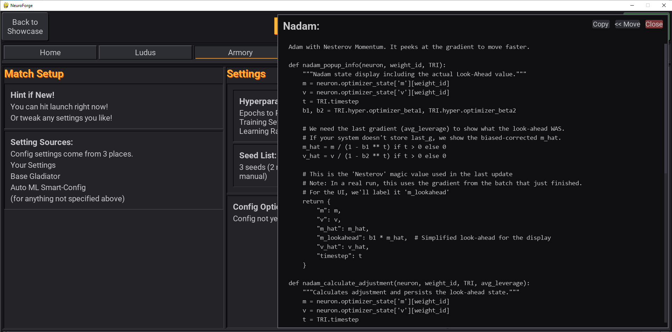Click the 'Adam with Nesterov Momentum' description
The width and height of the screenshot is (672, 332).
pyautogui.click(x=409, y=47)
